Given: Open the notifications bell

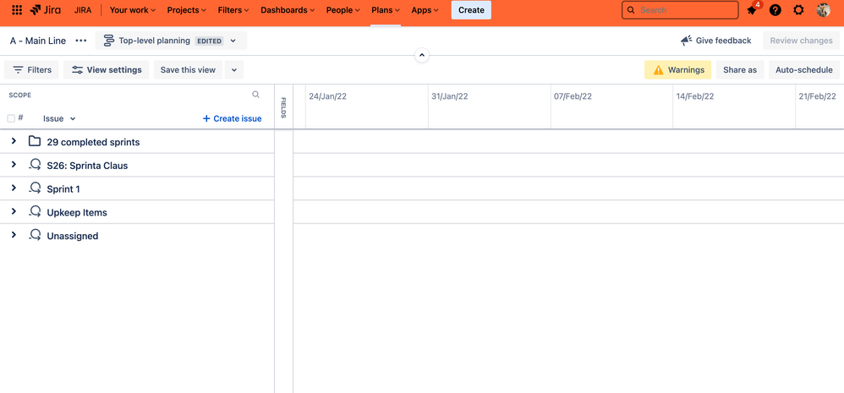Looking at the screenshot, I should (752, 9).
